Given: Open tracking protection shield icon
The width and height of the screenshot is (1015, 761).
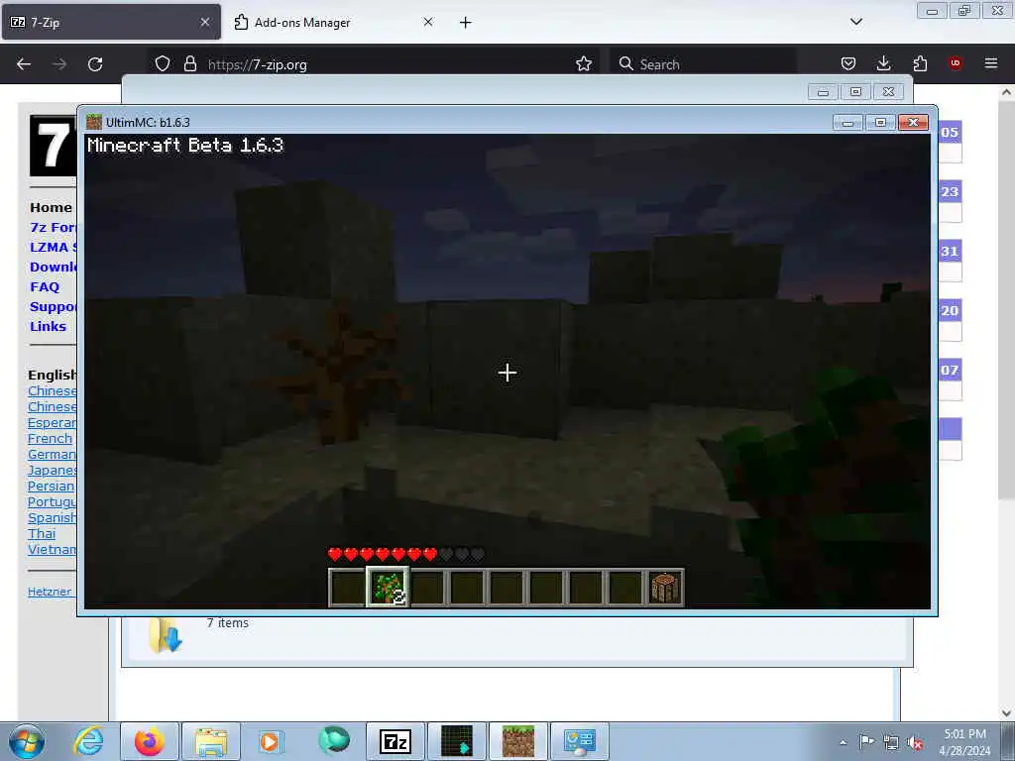Looking at the screenshot, I should [163, 64].
